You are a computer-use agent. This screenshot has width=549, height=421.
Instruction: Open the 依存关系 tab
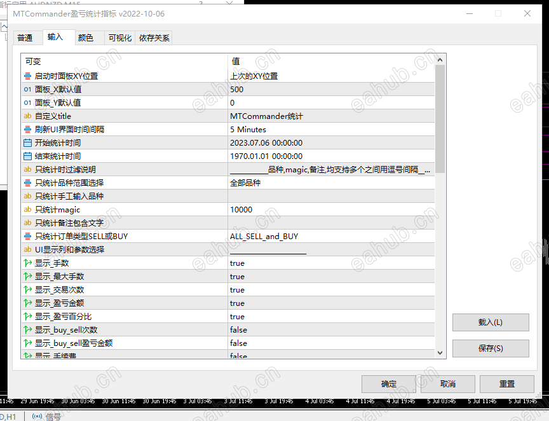[154, 38]
